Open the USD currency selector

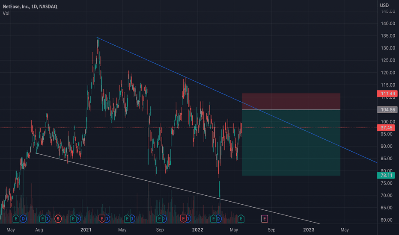[x=384, y=5]
